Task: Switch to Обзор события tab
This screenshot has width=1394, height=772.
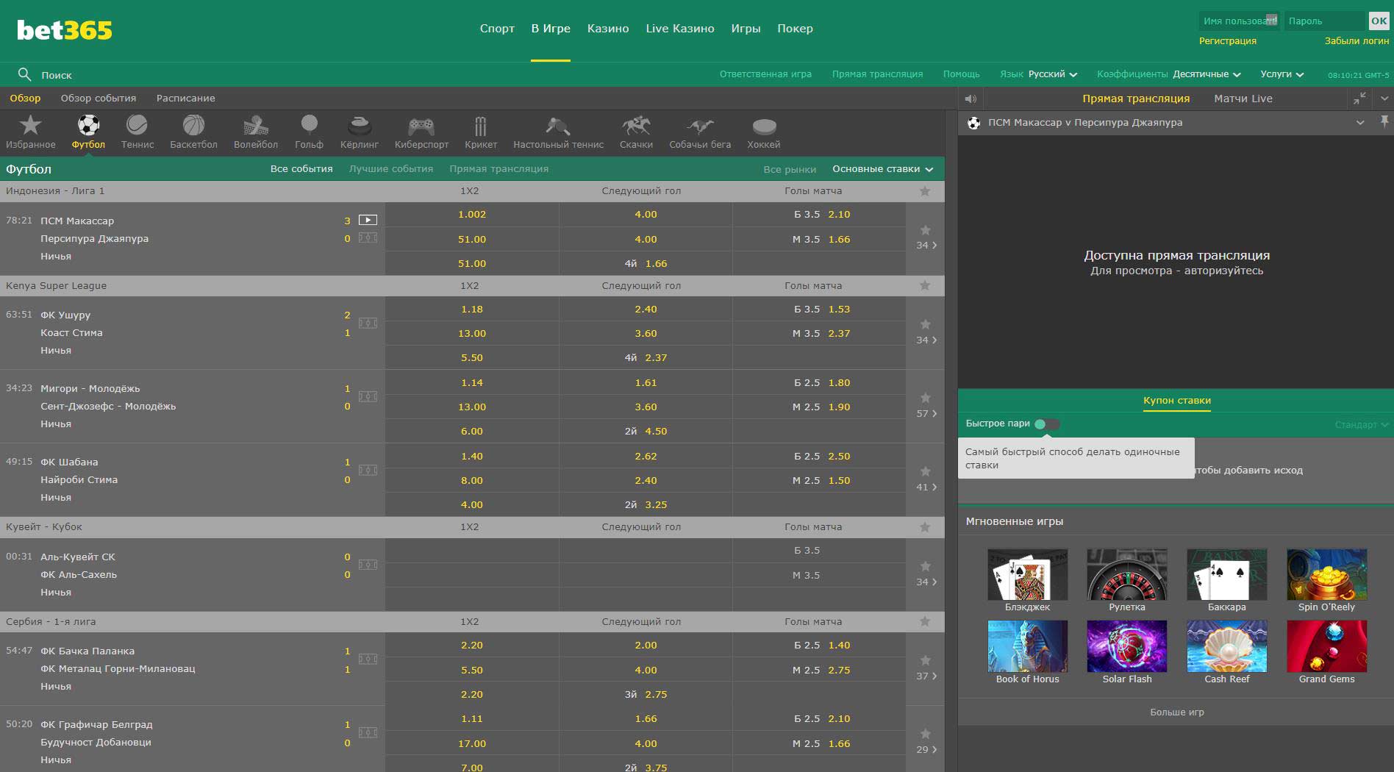Action: pyautogui.click(x=99, y=99)
